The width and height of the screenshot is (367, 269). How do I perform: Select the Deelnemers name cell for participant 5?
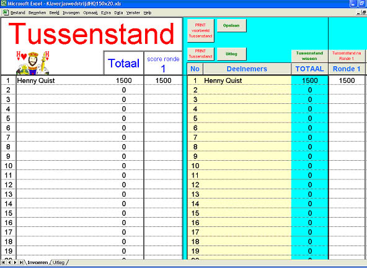pos(247,118)
